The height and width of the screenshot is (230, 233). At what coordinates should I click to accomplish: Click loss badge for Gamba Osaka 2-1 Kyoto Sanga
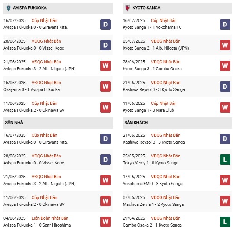[225, 222]
